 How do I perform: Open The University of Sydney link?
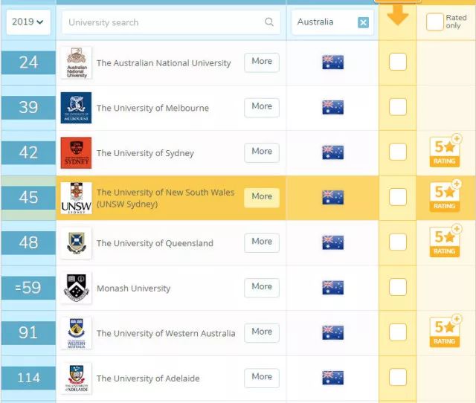[x=145, y=153]
